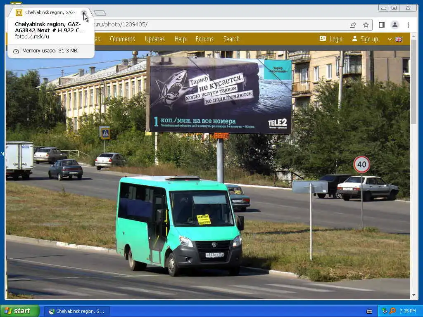This screenshot has width=423, height=317.
Task: Click the bus photo image
Action: pos(208,175)
